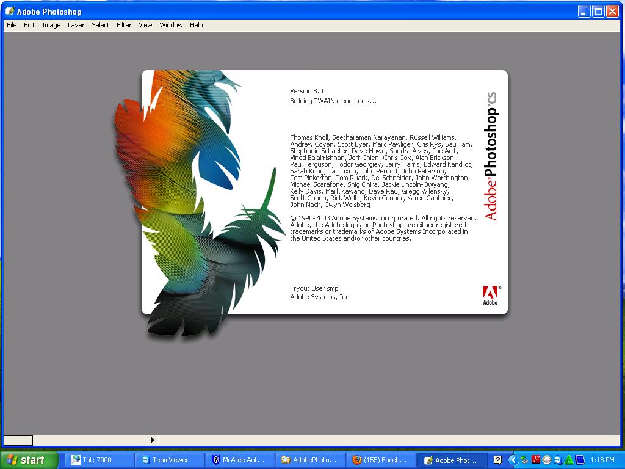Click the green triangle tray icon
Viewport: 625px width, 469px height.
point(569,460)
